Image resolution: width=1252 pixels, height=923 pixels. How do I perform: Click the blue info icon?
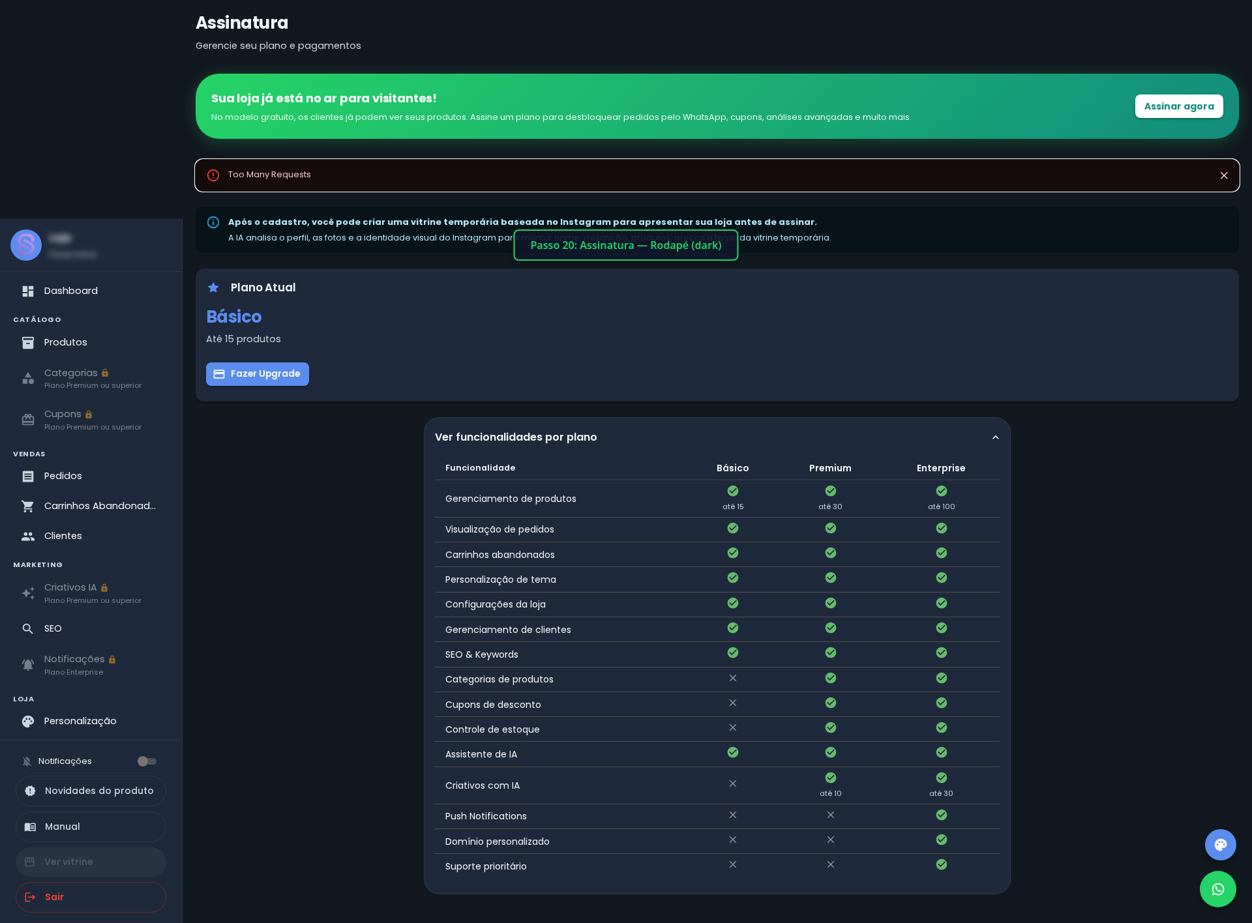pos(213,222)
